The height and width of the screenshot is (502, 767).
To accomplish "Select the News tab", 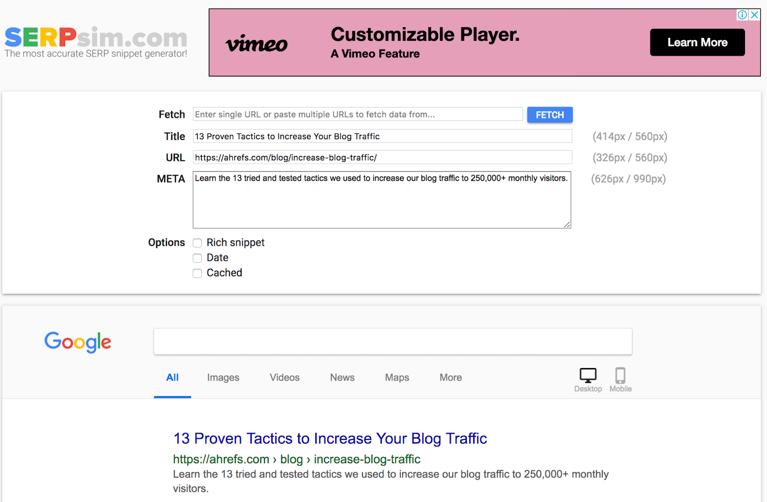I will coord(342,378).
